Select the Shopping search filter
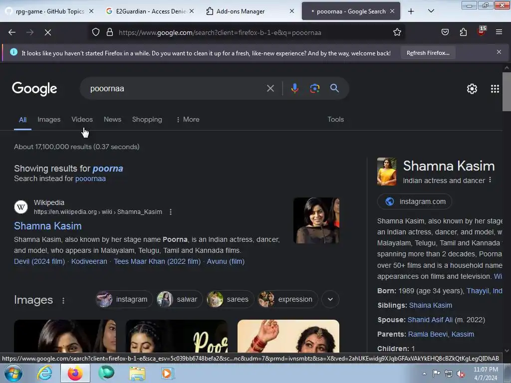The width and height of the screenshot is (511, 383). (x=147, y=120)
